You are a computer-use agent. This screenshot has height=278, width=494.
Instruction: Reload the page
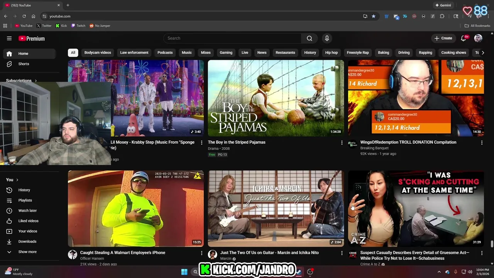[24, 16]
